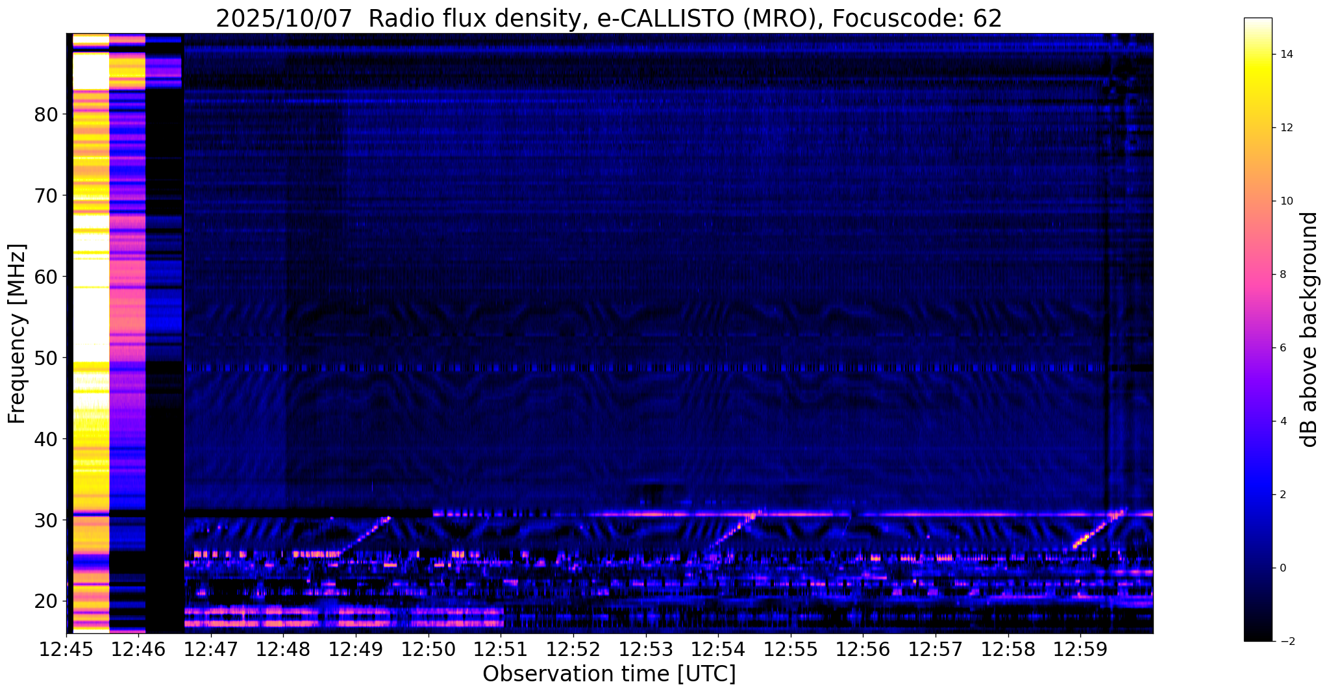Viewport: 1329px width, 693px height.
Task: Pick the colorbar tick label 4
Action: (1282, 422)
